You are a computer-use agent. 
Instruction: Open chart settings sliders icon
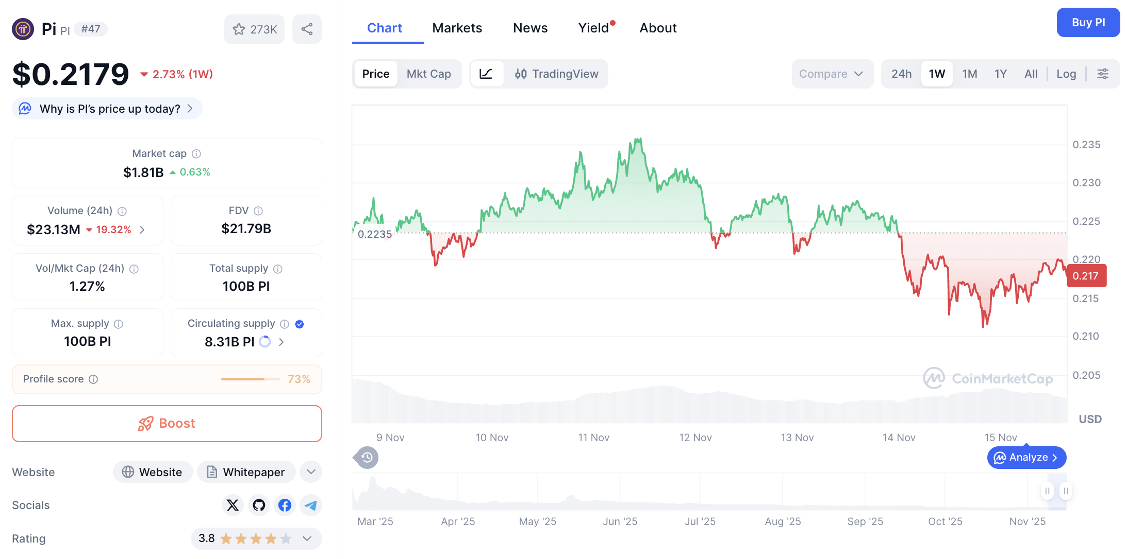(1103, 74)
